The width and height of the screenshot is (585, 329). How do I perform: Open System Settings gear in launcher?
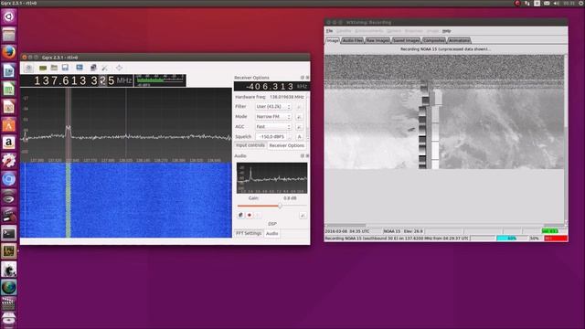pyautogui.click(x=8, y=161)
